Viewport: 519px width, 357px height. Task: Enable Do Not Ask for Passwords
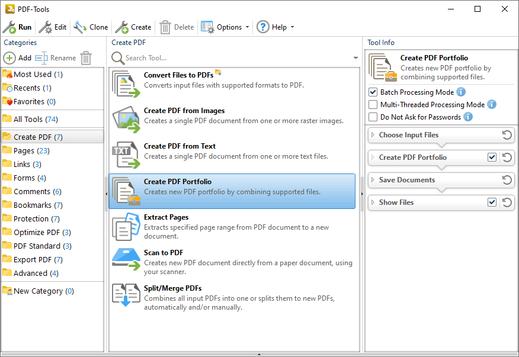[373, 117]
